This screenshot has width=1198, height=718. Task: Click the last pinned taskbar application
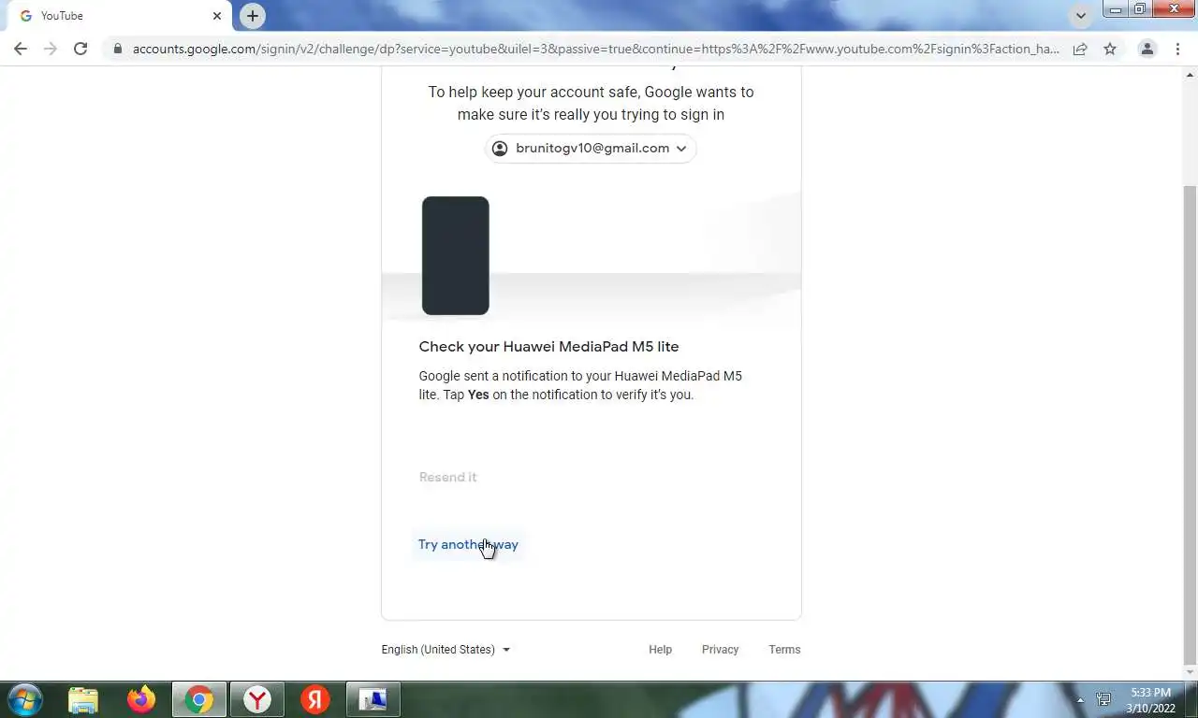(373, 699)
